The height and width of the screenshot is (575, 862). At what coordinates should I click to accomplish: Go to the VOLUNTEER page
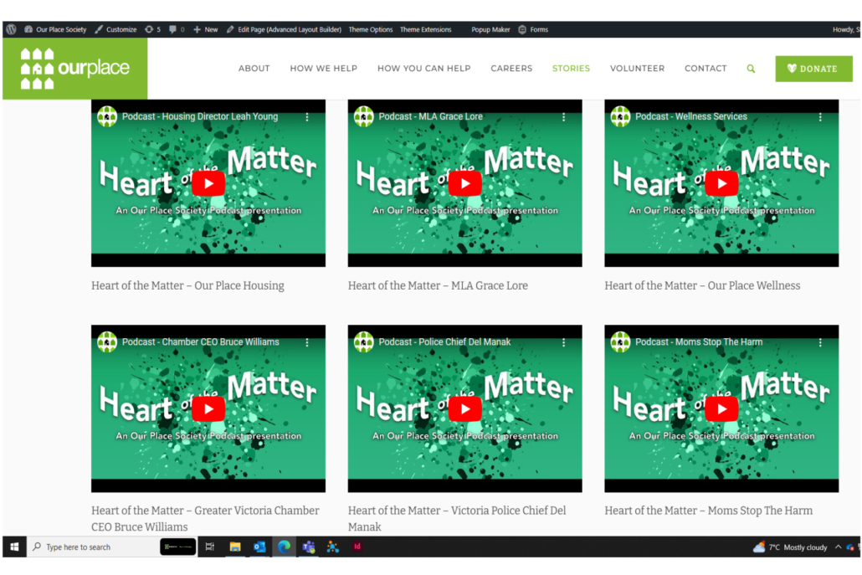pyautogui.click(x=637, y=68)
